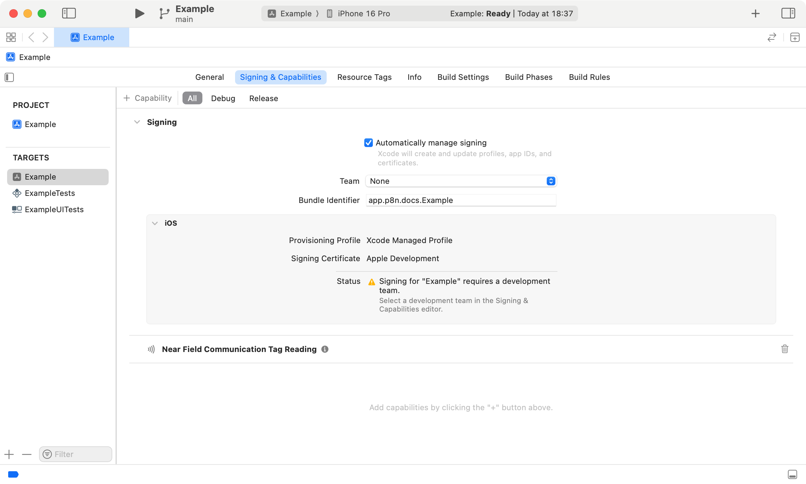Click the add editor split icon

click(x=795, y=37)
